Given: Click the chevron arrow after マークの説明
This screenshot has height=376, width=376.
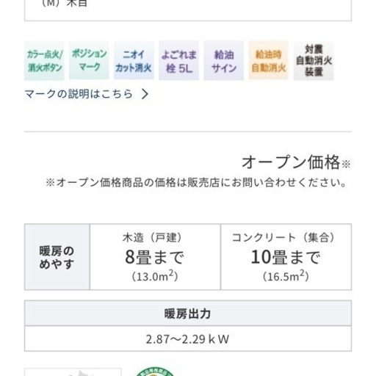Looking at the screenshot, I should (x=145, y=94).
